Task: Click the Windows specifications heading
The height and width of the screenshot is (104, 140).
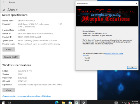Action: (17, 65)
